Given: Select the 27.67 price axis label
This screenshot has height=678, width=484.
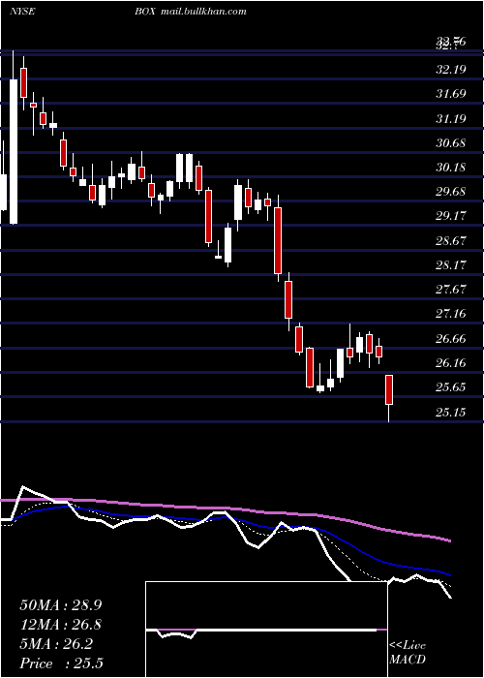Looking at the screenshot, I should 451,289.
